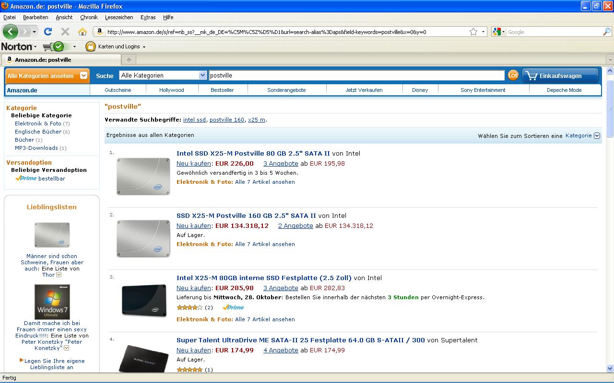This screenshot has height=383, width=614.
Task: Click the Stop loading X icon
Action: click(65, 32)
